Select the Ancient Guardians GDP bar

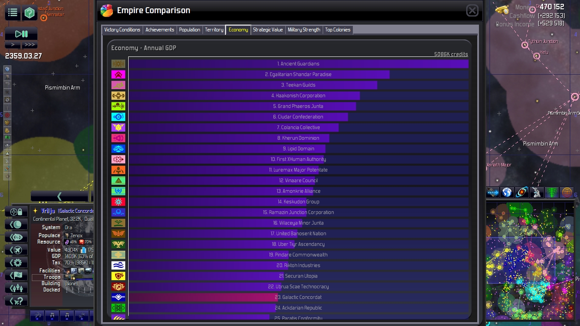pos(298,64)
